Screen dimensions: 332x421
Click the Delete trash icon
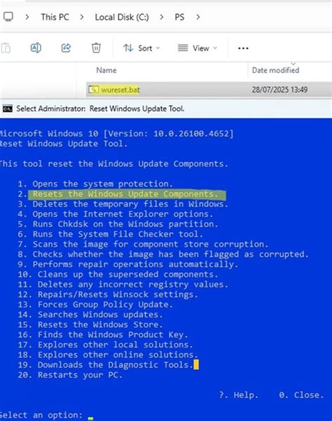[x=96, y=48]
